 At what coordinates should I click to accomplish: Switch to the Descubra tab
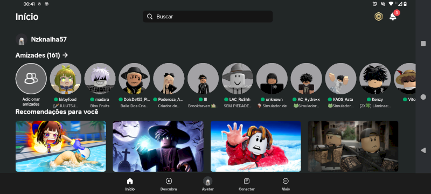(169, 184)
